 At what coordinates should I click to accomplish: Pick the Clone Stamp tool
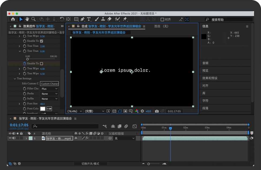[103, 19]
